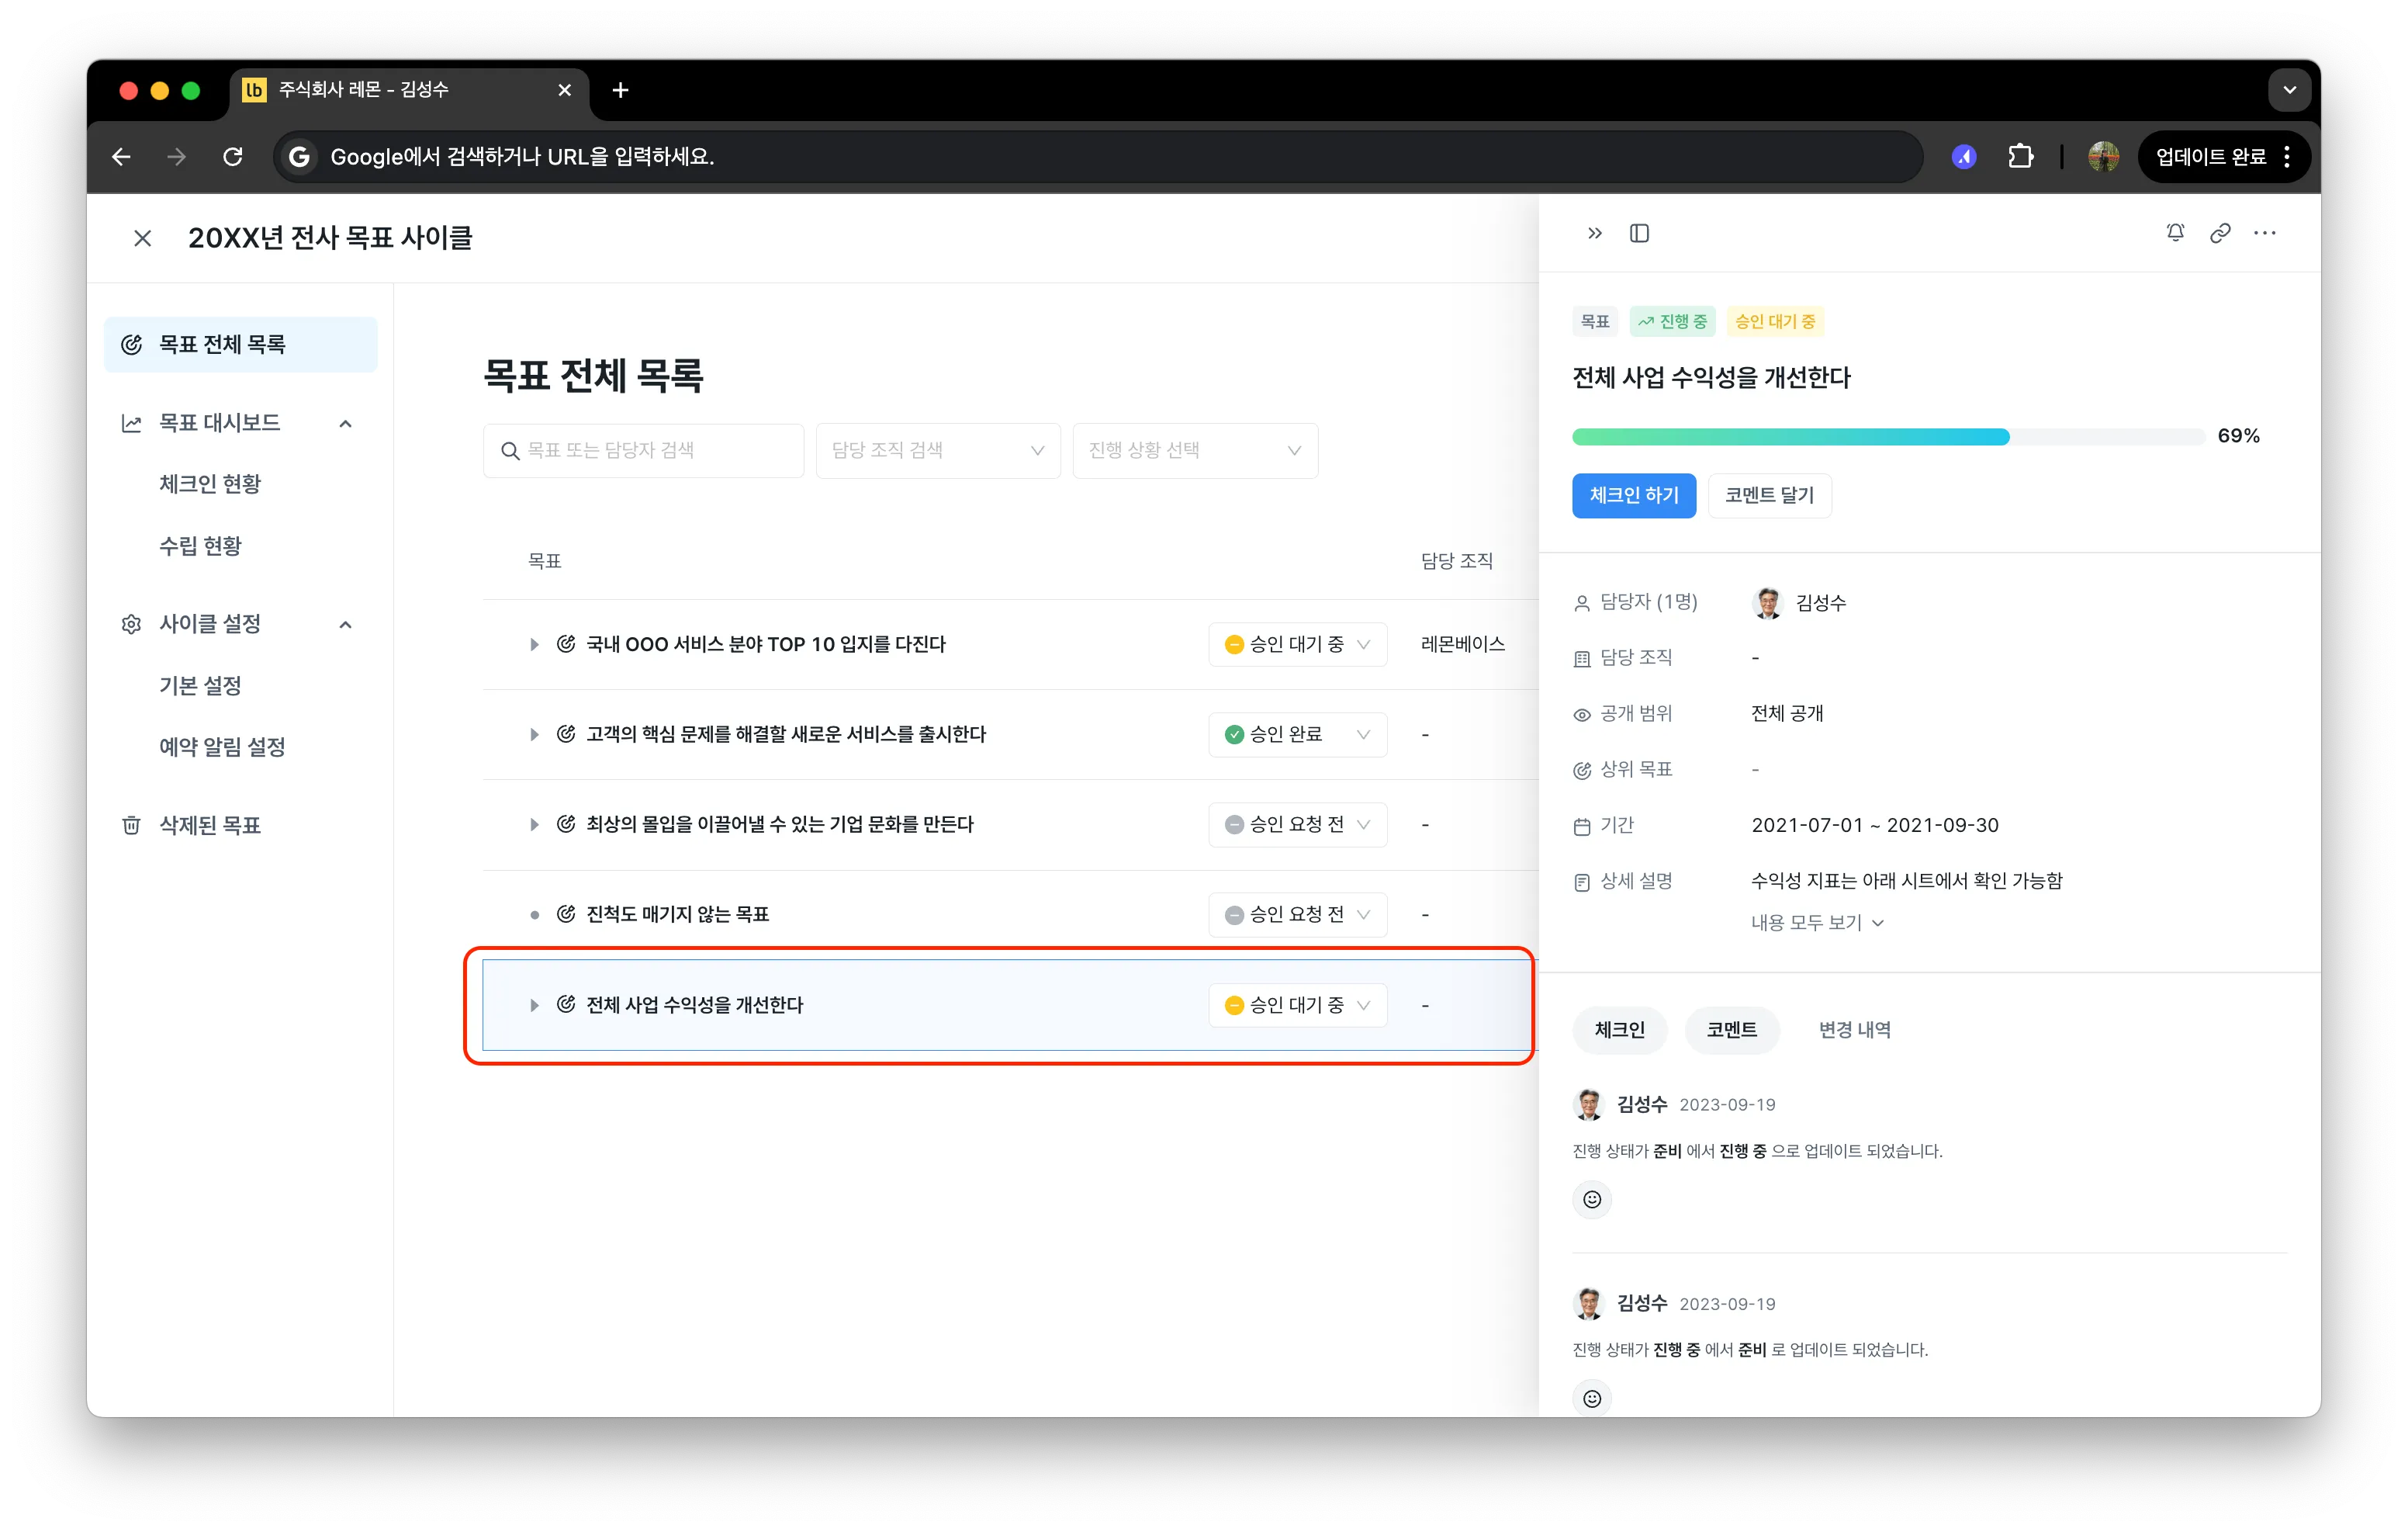Close the 20XX년 전사 목표 사이클 page
This screenshot has height=1532, width=2408.
point(143,238)
